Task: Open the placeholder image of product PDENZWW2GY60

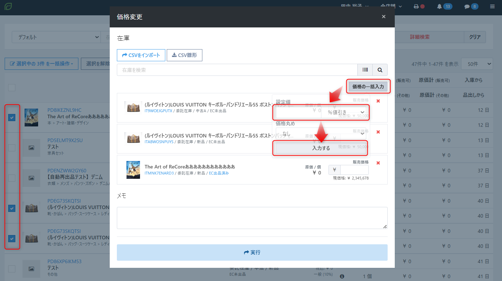Action: (31, 178)
